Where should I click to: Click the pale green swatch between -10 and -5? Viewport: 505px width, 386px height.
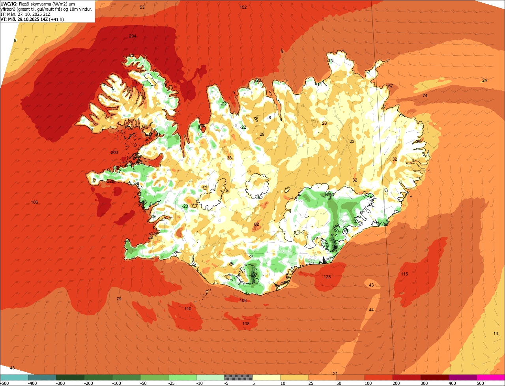pos(210,377)
